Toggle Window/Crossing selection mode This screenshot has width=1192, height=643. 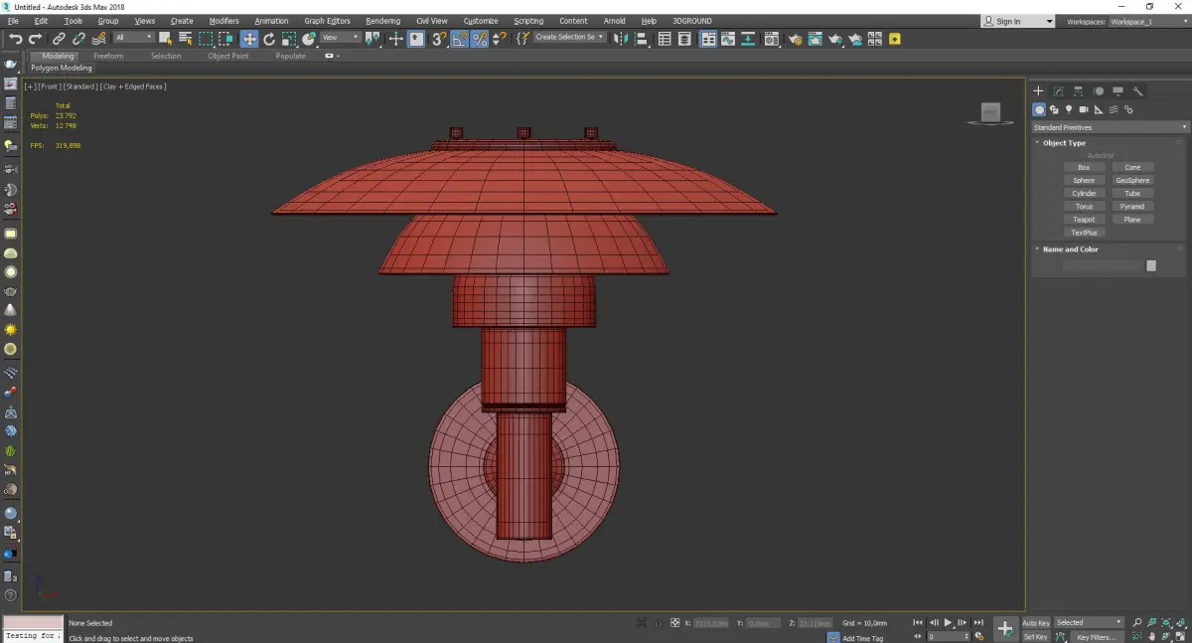tap(225, 39)
